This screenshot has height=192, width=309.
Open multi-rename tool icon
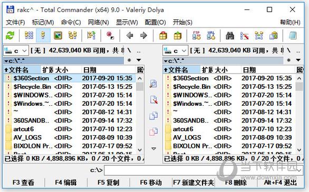tap(244, 36)
